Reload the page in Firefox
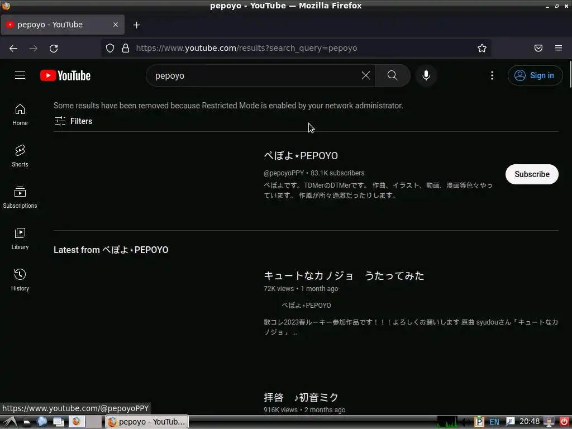This screenshot has height=429, width=572. tap(54, 48)
